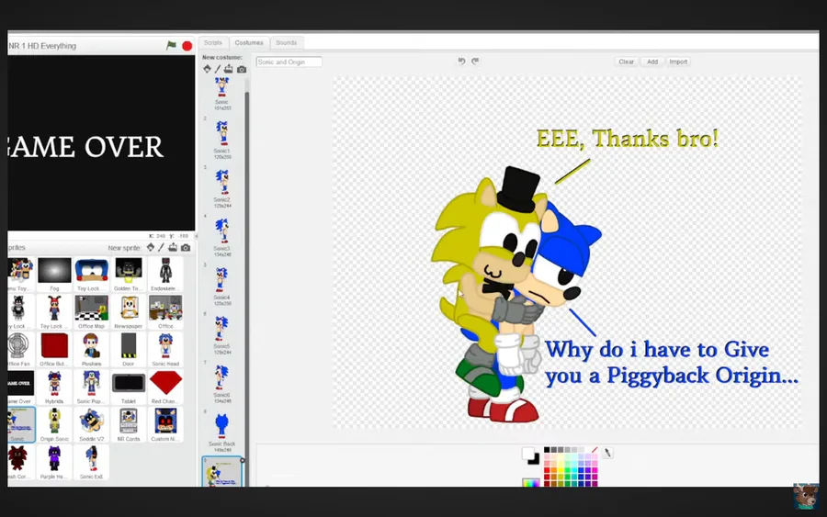
Task: Select the Origin Sonic sprite
Action: pyautogui.click(x=54, y=424)
